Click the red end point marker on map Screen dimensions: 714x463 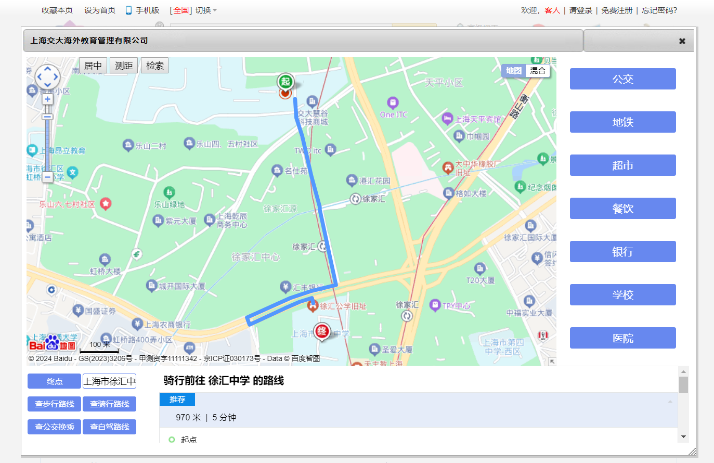click(x=322, y=331)
